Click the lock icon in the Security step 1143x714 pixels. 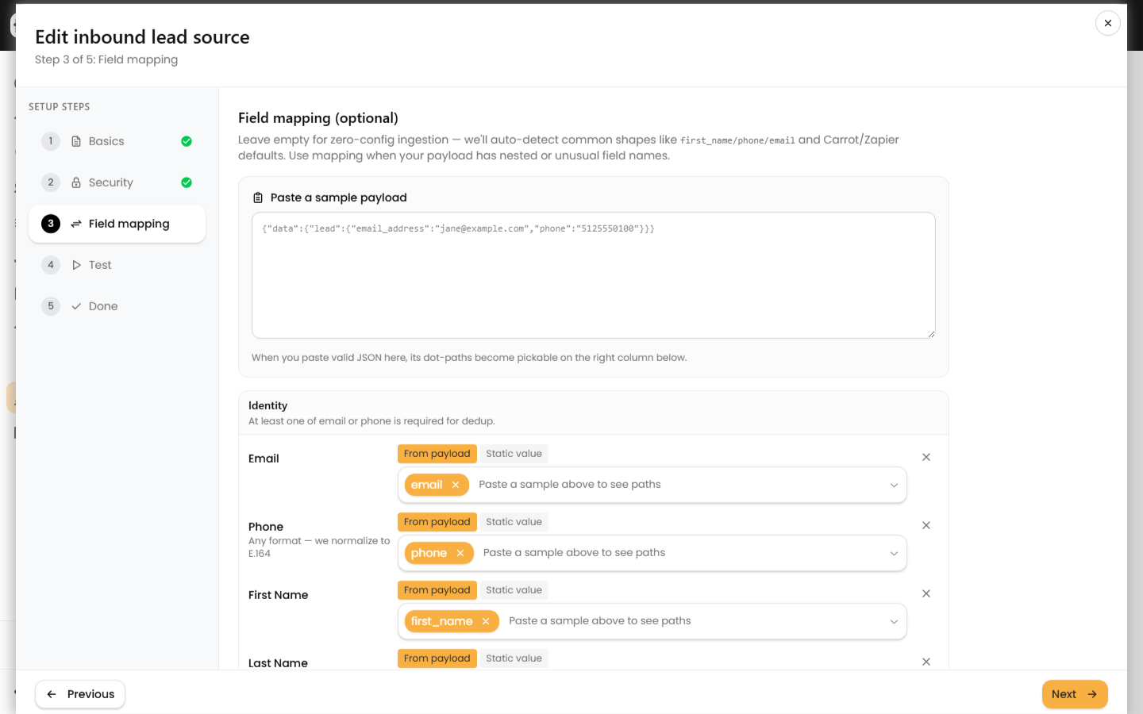76,182
